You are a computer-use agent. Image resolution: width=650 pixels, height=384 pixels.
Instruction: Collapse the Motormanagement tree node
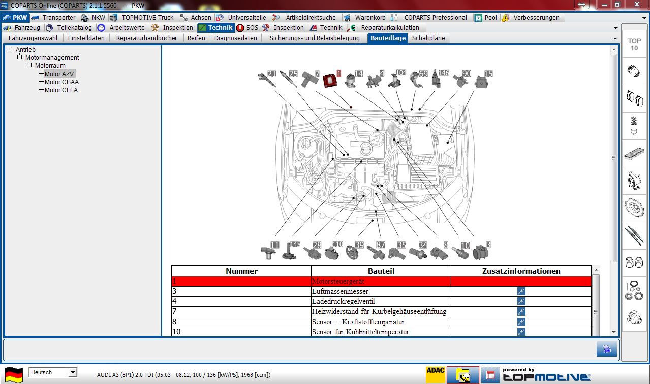tap(20, 57)
